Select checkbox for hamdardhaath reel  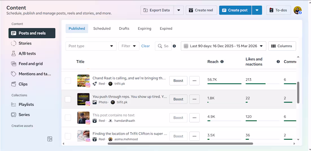tap(68, 118)
